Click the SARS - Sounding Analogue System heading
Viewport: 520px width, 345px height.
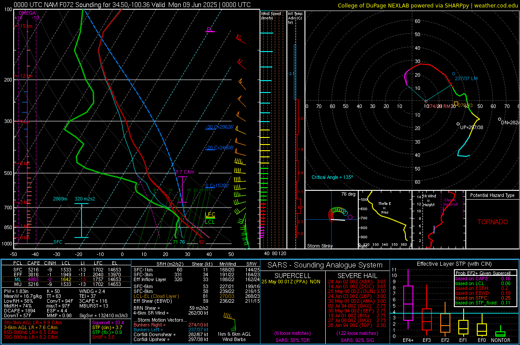[325, 265]
